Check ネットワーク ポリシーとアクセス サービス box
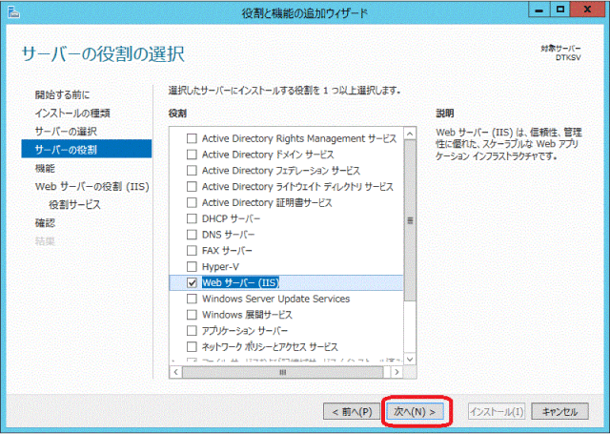The image size is (610, 434). tap(192, 346)
